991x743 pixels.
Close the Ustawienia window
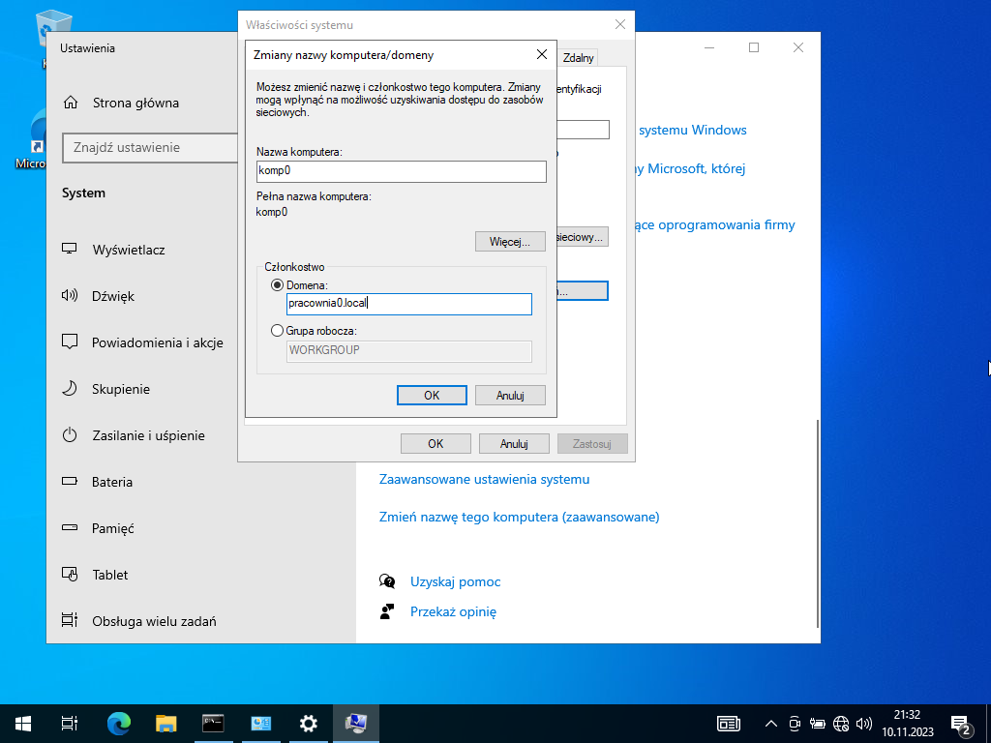point(798,47)
